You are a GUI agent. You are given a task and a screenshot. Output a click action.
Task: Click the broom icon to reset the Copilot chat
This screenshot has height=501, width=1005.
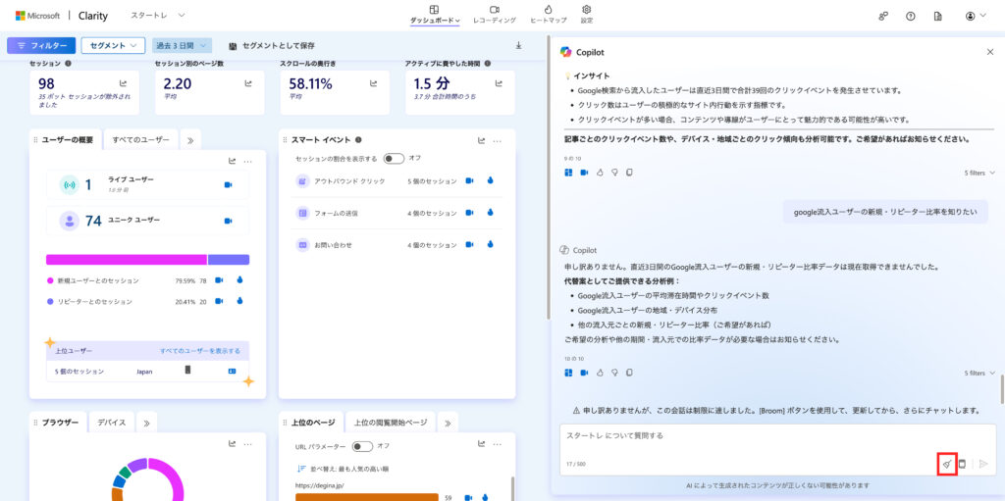[x=947, y=464]
